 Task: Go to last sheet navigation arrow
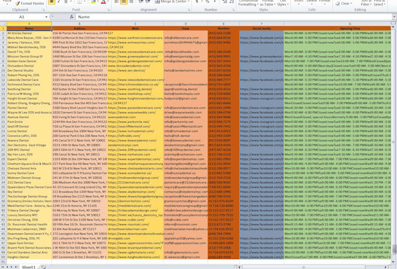tap(16, 267)
